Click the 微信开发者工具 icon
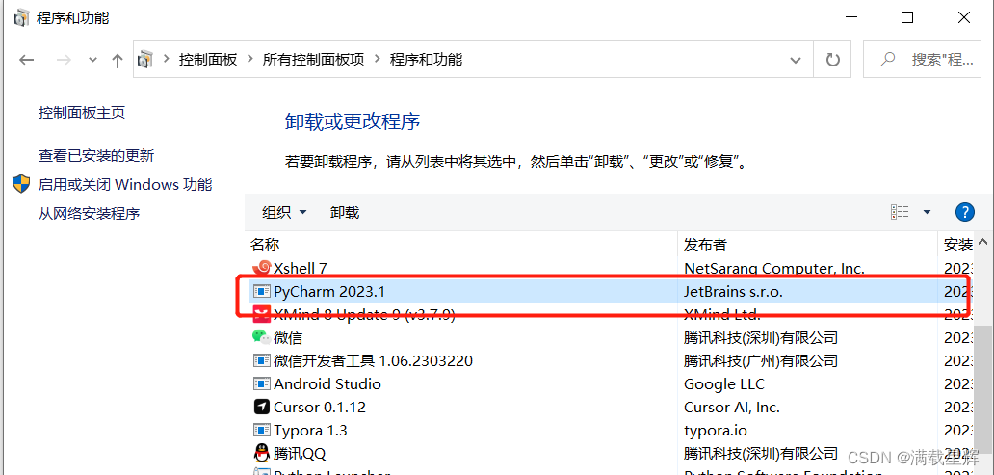 coord(261,361)
